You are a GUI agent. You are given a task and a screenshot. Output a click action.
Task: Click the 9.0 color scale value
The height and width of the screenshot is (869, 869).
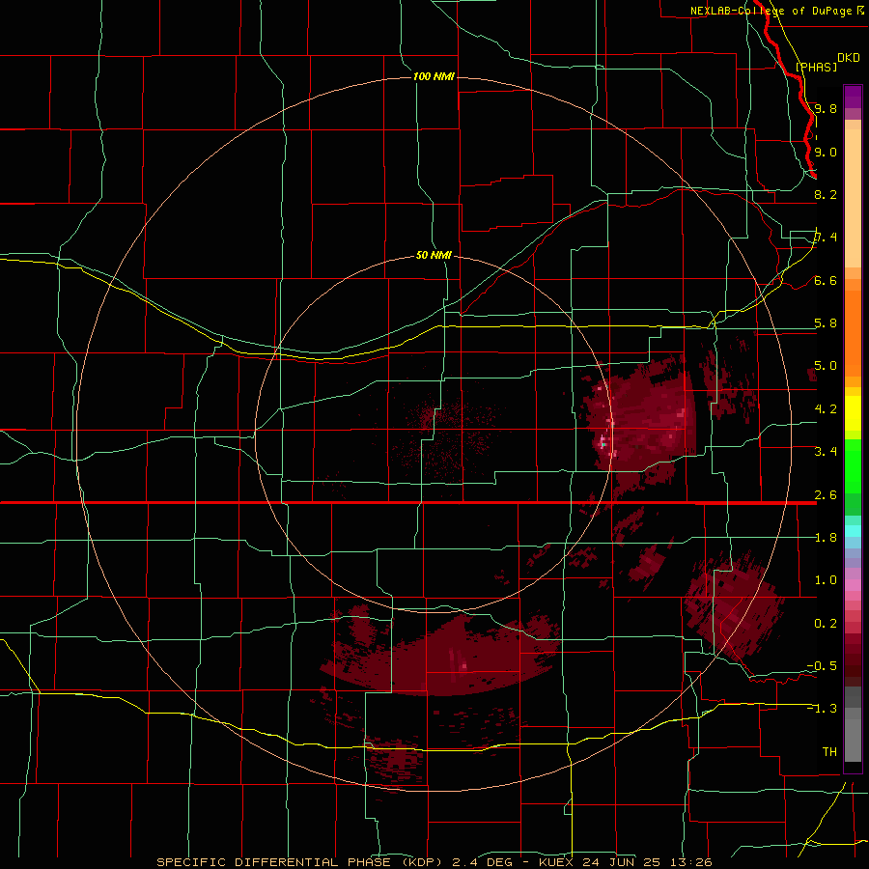[826, 152]
